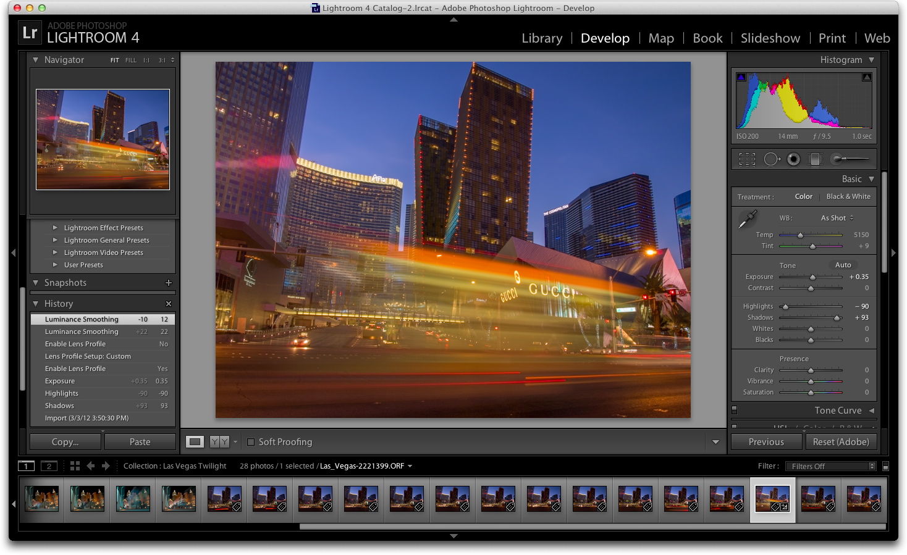This screenshot has width=907, height=555.
Task: Select the Crop Overlay tool
Action: 747,159
